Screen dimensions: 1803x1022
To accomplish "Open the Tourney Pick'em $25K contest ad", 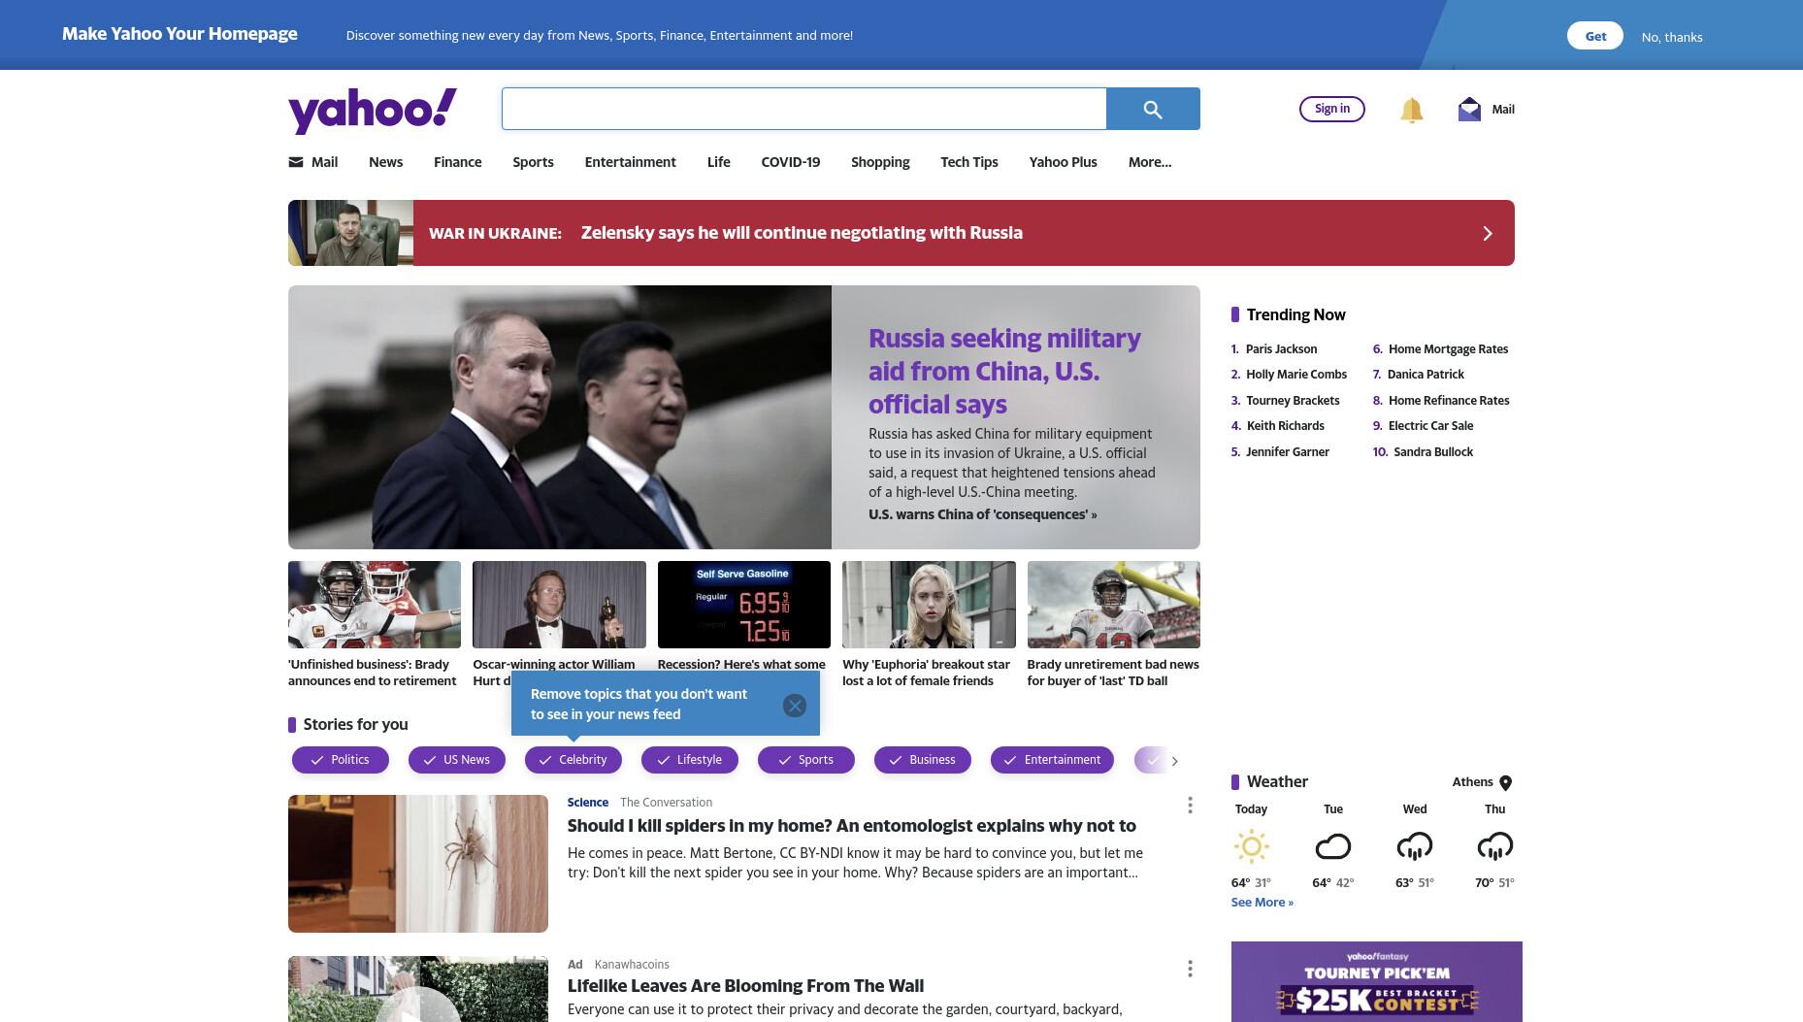I will pos(1376,981).
